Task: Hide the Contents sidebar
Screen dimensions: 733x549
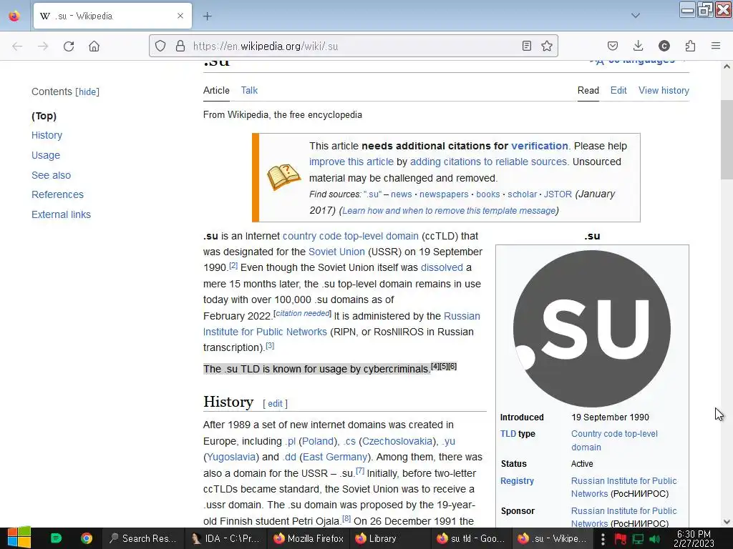Action: coord(87,92)
